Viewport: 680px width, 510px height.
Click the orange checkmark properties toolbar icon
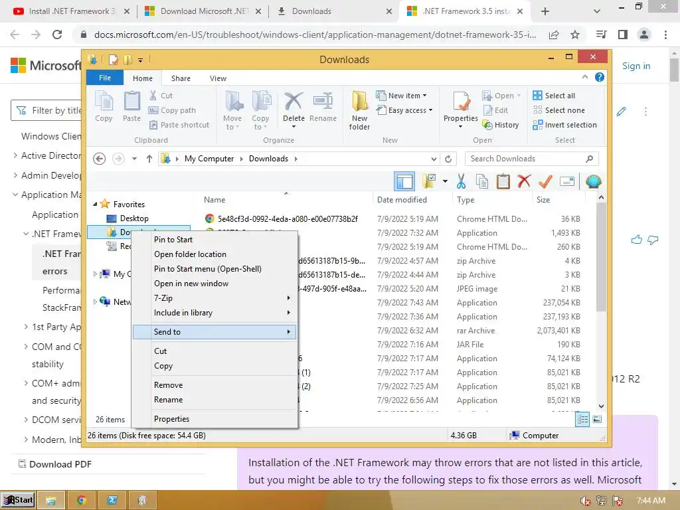[545, 182]
